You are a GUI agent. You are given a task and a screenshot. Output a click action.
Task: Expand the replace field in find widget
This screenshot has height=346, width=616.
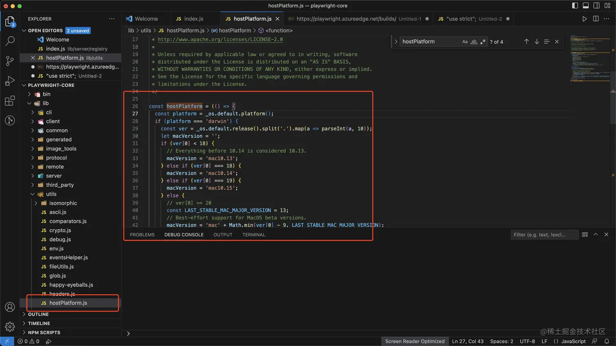point(396,42)
